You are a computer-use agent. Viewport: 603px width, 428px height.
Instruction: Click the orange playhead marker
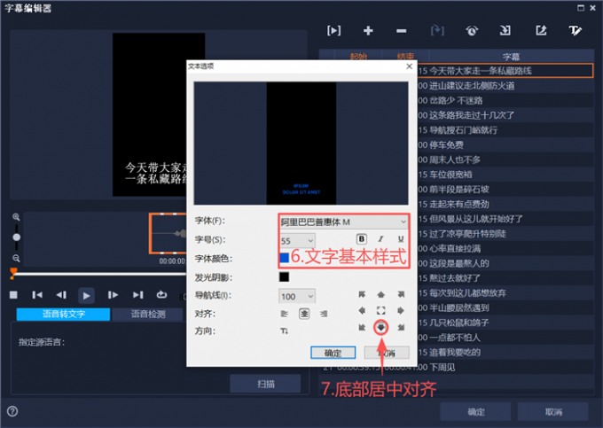click(13, 273)
